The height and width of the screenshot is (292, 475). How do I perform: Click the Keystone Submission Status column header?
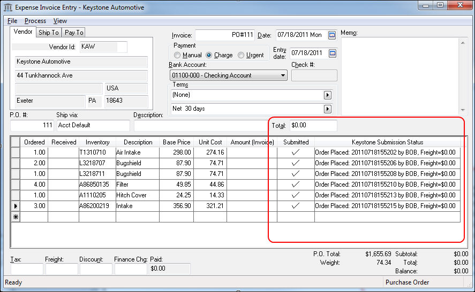[x=388, y=142]
